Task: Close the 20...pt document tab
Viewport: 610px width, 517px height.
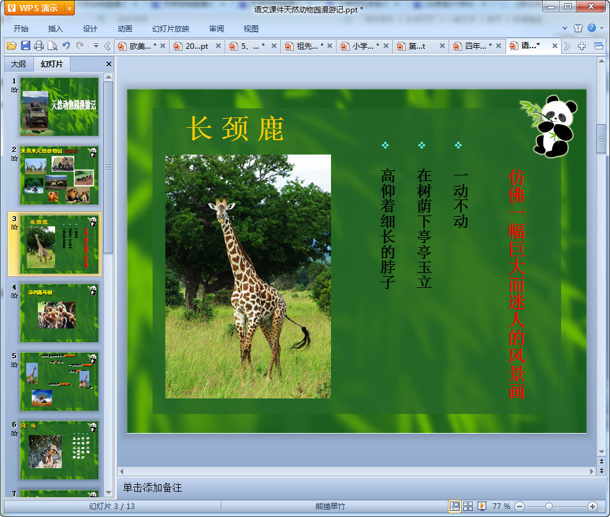Action: point(218,46)
